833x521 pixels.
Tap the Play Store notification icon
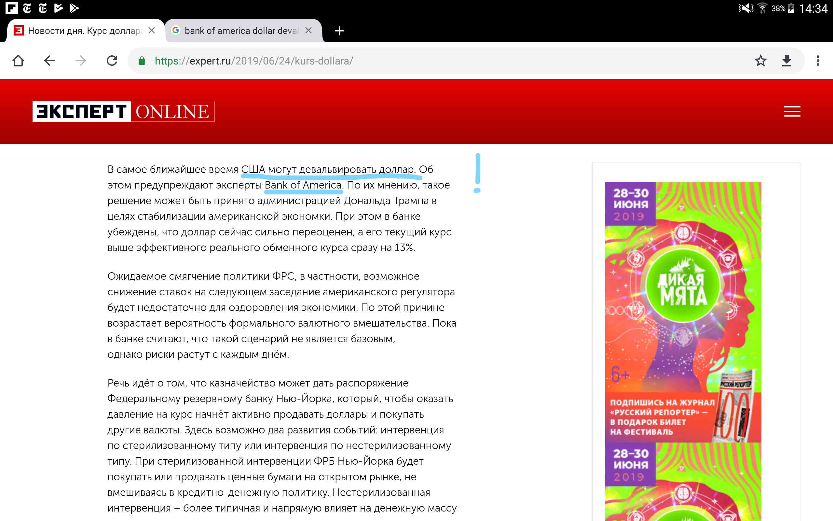pos(74,8)
